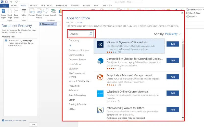
Task: Add the Compatibility Checker for Centralized Deployment
Action: pos(173,60)
